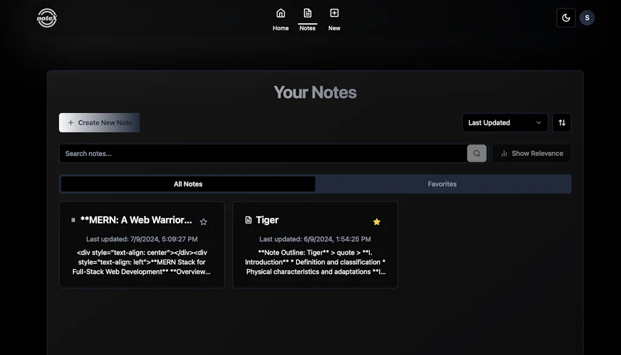The height and width of the screenshot is (355, 621).
Task: Click the relevance bar chart icon
Action: point(504,153)
